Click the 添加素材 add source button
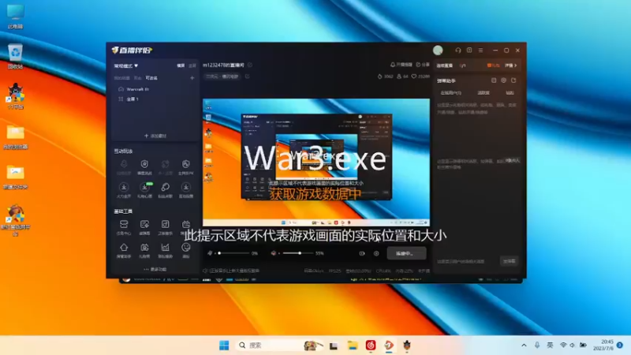631x355 pixels. click(155, 136)
